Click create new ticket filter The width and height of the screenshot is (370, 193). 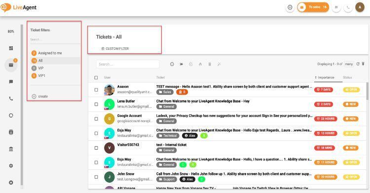point(39,96)
